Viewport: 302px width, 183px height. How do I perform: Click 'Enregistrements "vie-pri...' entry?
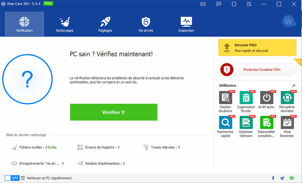click(39, 163)
